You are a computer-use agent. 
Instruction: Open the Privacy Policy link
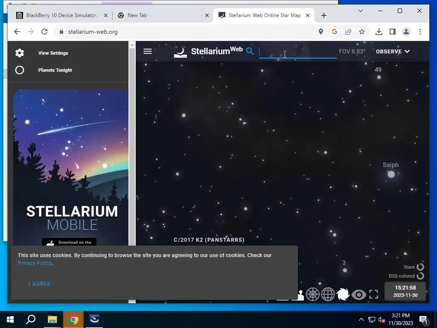35,263
